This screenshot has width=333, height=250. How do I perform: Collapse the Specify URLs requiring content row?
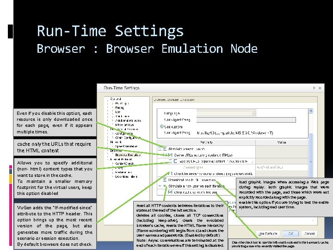click(x=170, y=161)
